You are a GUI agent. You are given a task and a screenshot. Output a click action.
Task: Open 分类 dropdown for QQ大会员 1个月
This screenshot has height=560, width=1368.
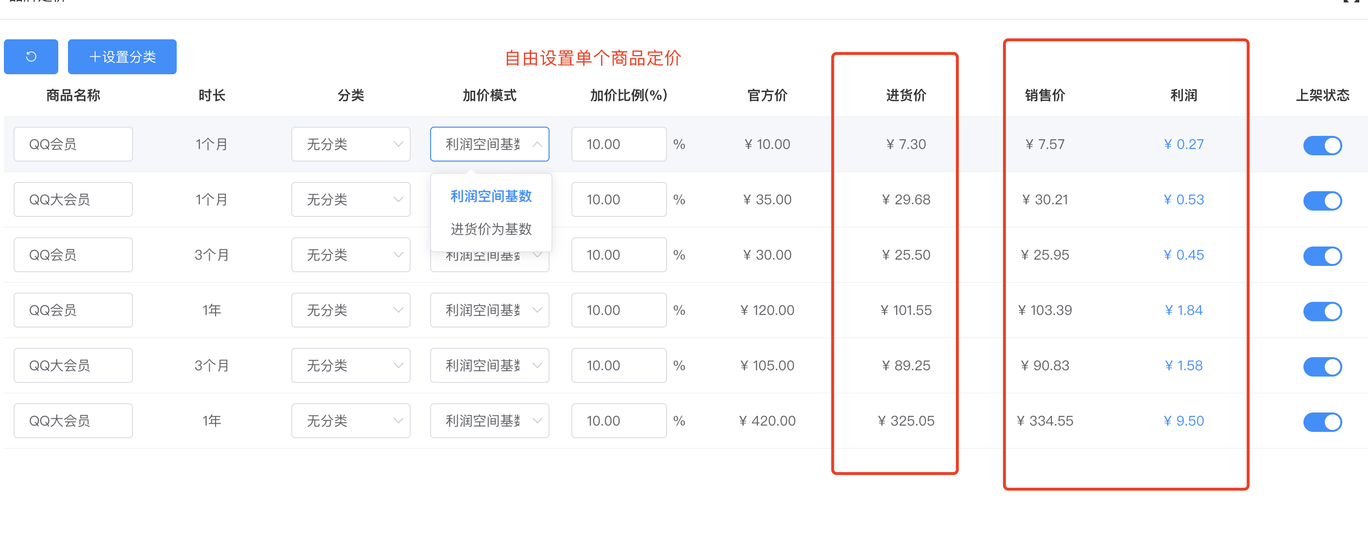(350, 199)
